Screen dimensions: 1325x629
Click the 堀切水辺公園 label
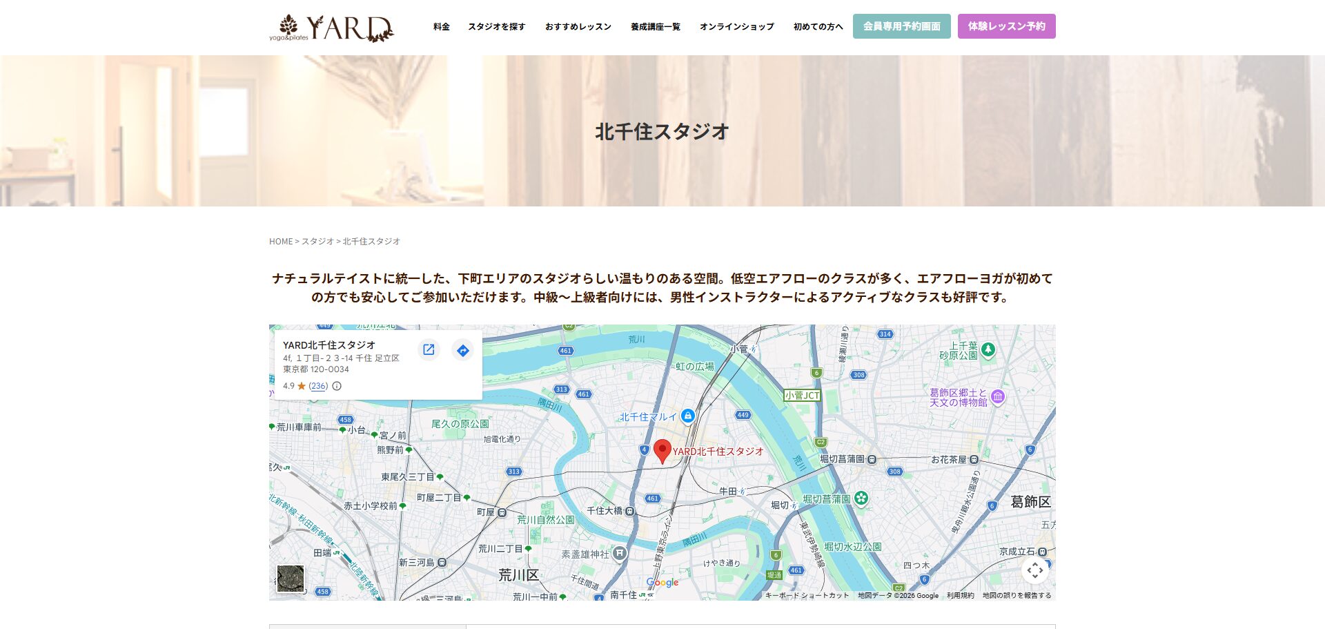852,547
